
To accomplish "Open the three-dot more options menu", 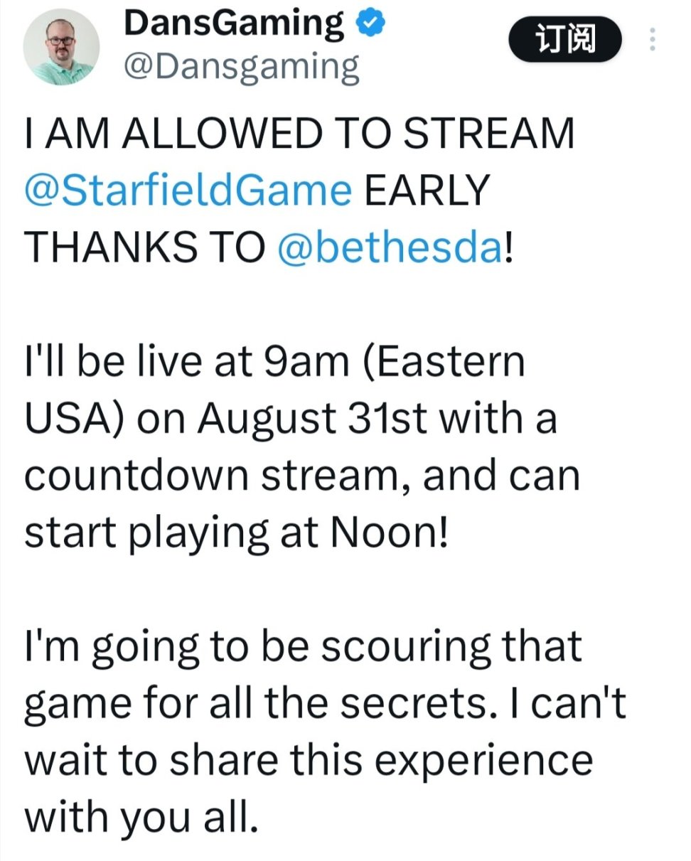I will (x=651, y=40).
